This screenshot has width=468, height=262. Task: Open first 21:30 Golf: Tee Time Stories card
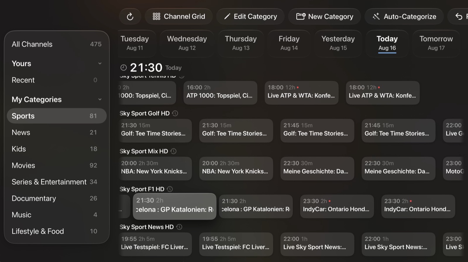pyautogui.click(x=155, y=131)
